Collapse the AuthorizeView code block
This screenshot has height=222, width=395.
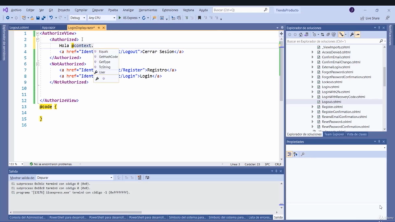(38, 33)
